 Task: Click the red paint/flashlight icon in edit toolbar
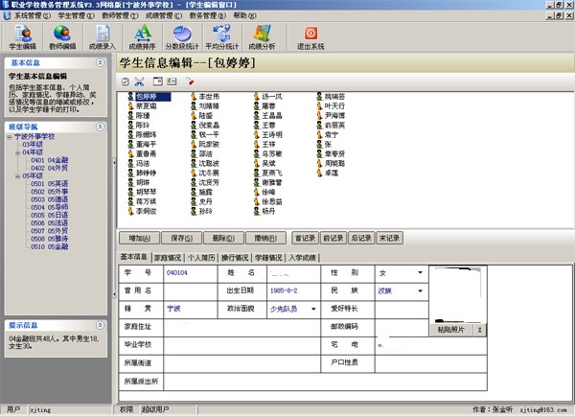(x=190, y=81)
